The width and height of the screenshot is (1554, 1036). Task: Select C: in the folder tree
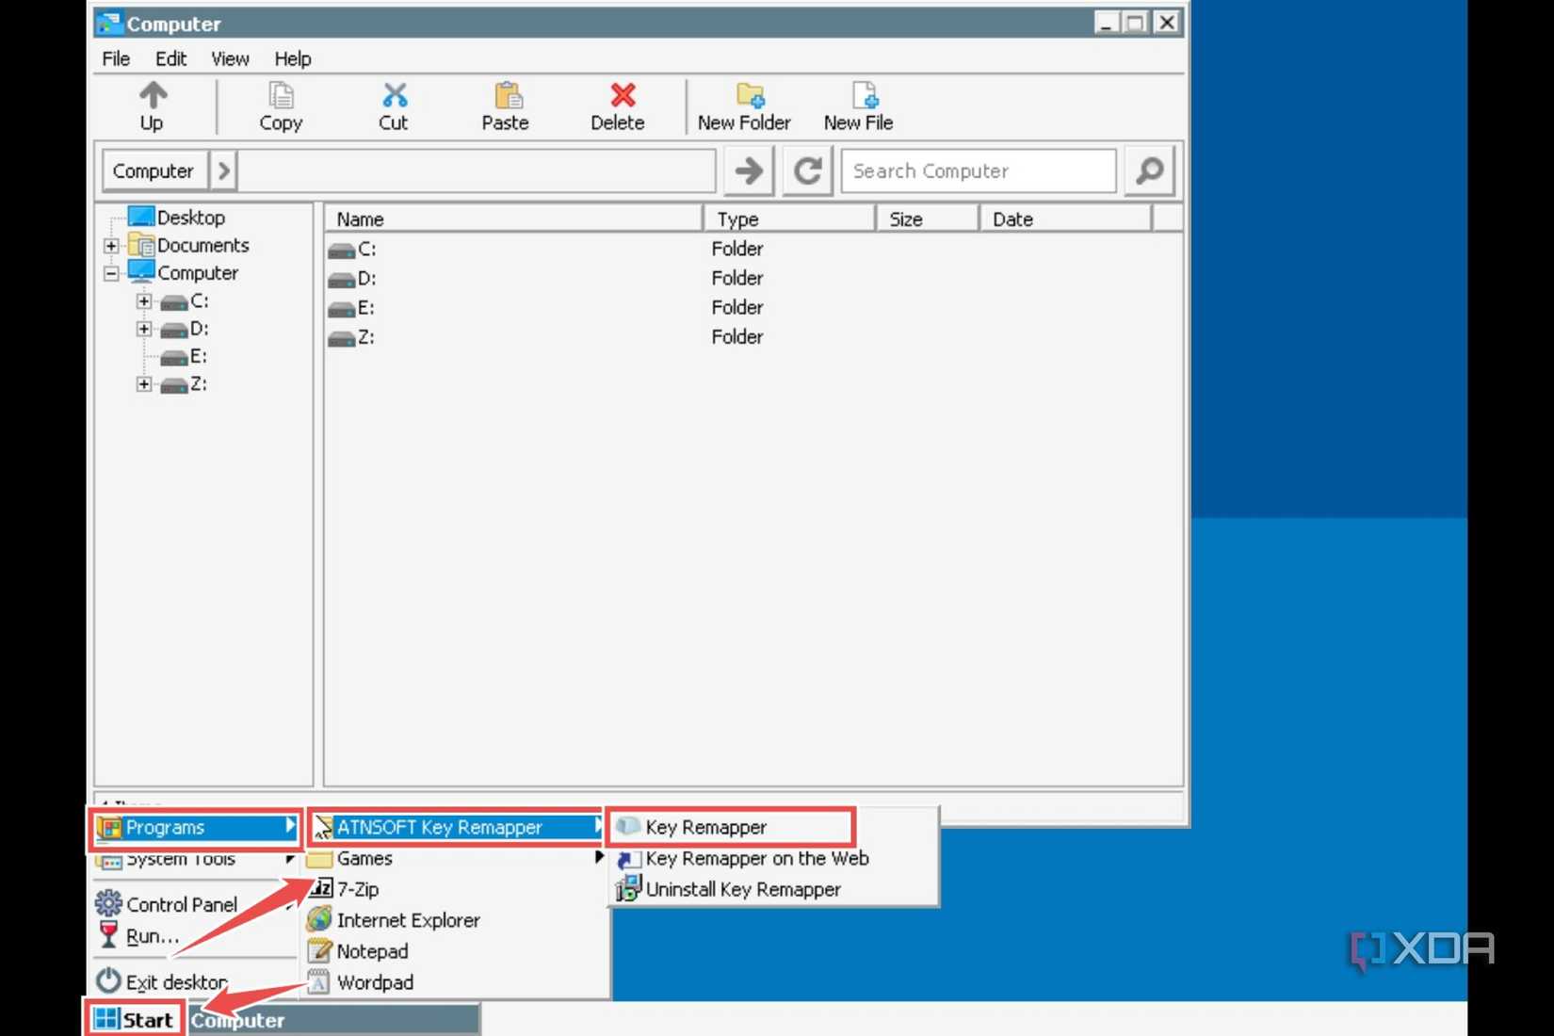coord(185,301)
